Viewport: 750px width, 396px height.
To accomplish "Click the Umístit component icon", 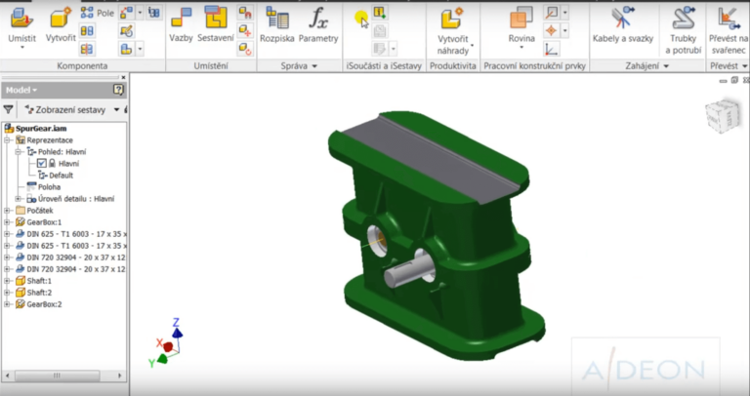I will 21,19.
